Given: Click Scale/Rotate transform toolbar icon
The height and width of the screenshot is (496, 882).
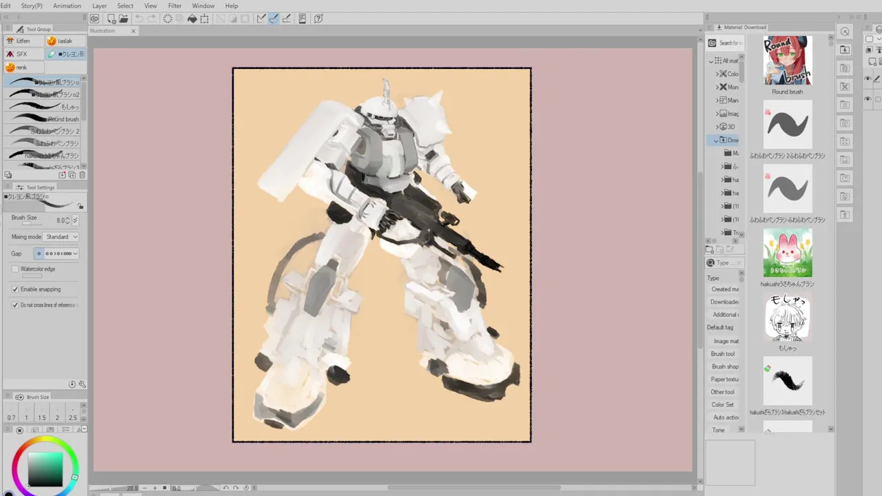Looking at the screenshot, I should 205,19.
